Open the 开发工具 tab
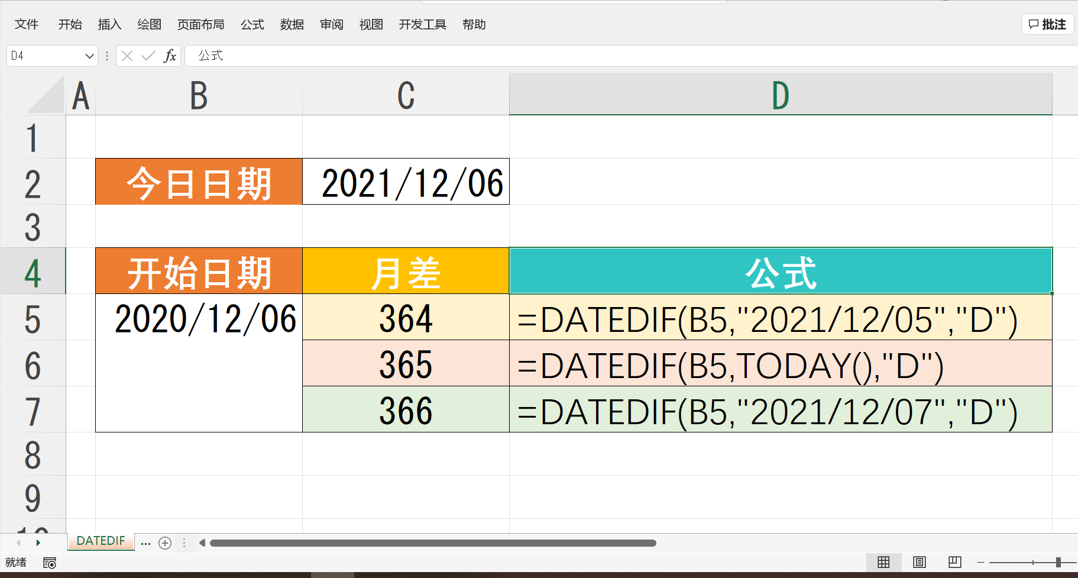 pos(423,24)
